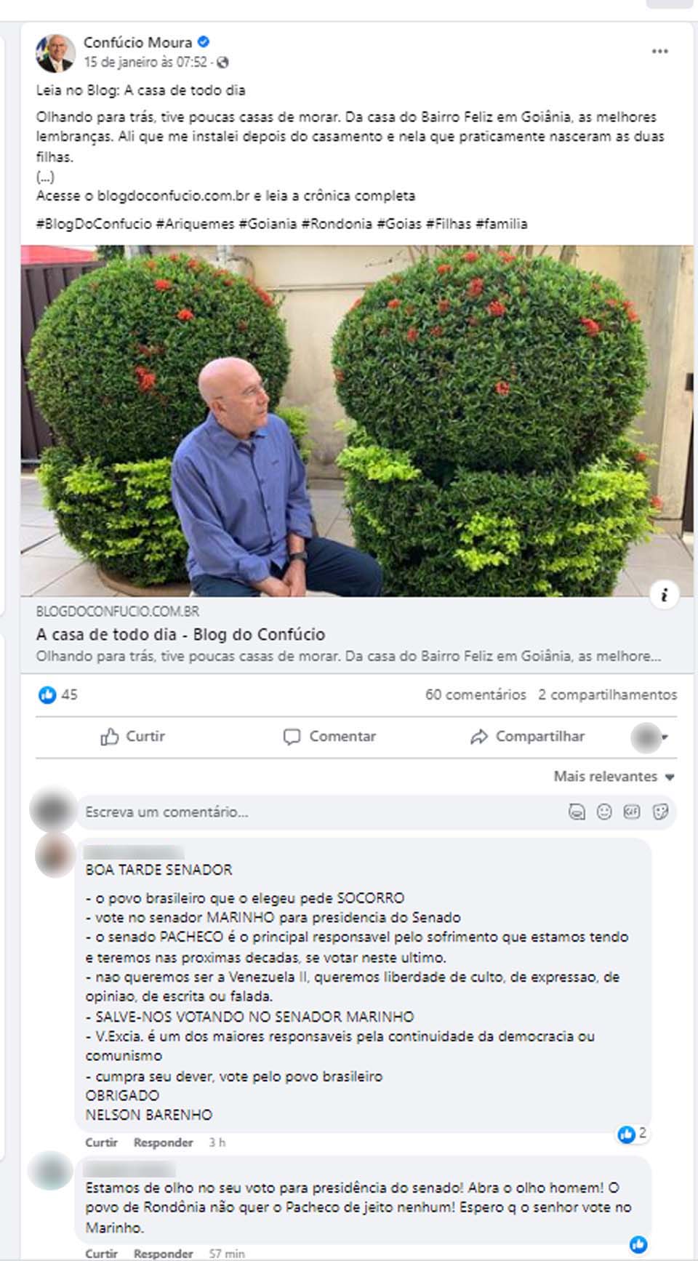
Task: Click the Compartilhar action button
Action: point(527,737)
